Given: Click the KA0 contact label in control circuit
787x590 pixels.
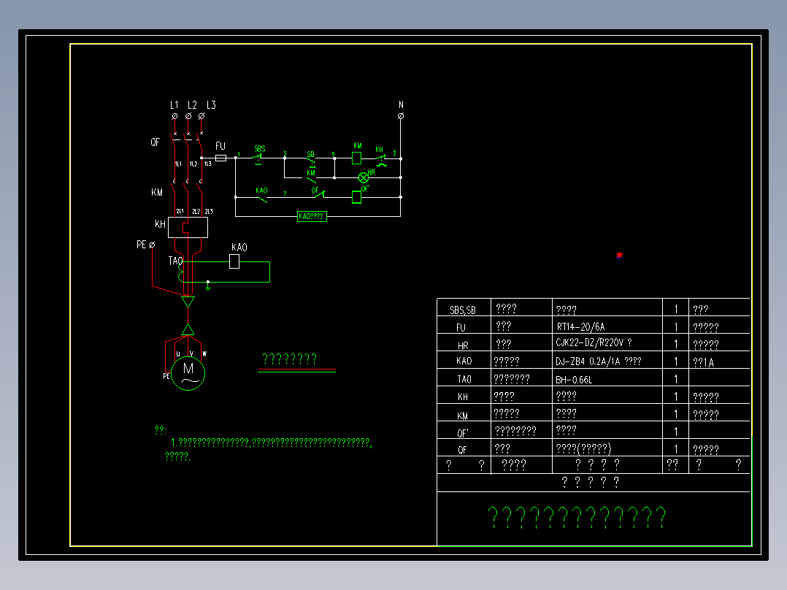Looking at the screenshot, I should [261, 191].
